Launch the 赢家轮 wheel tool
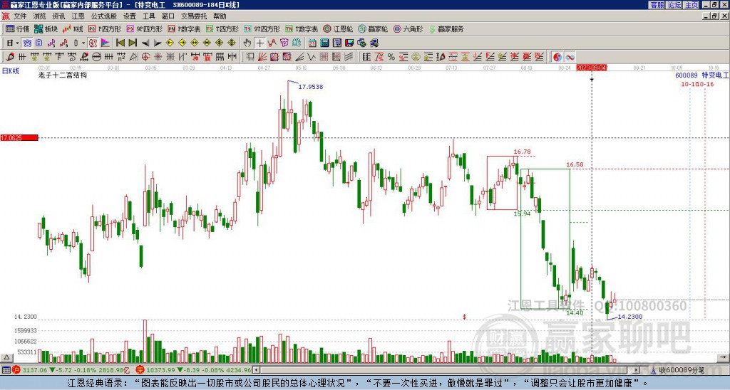Screen dimensions: 730x390 click(373, 28)
